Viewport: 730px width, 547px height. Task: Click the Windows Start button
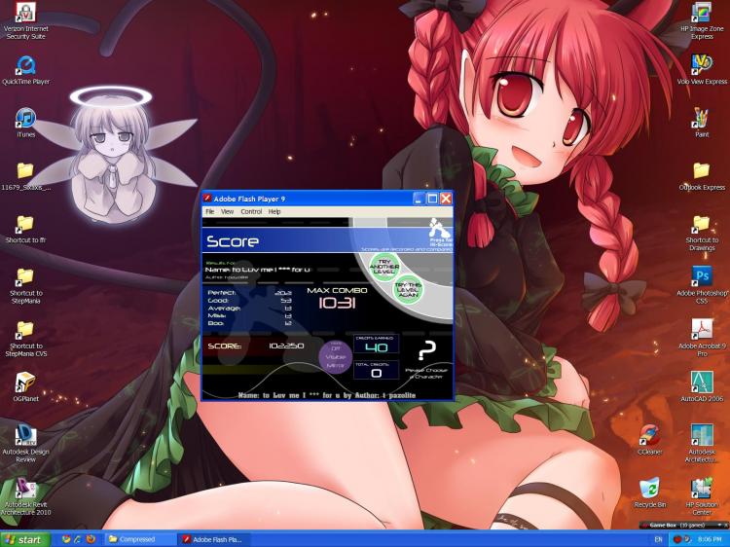pyautogui.click(x=25, y=539)
